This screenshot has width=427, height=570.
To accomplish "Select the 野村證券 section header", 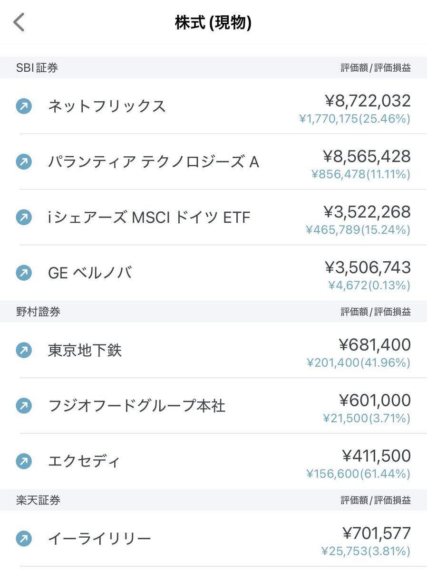I will [x=213, y=312].
